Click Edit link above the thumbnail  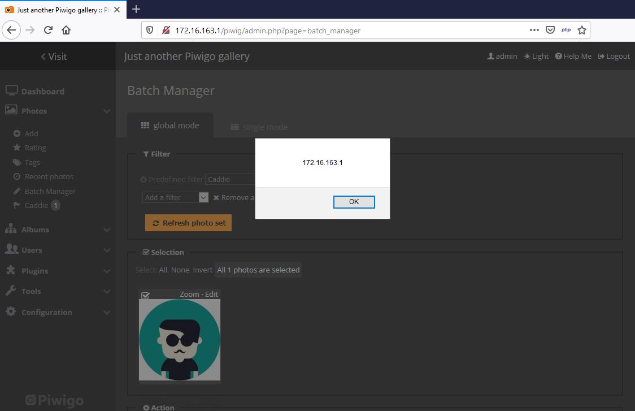pyautogui.click(x=211, y=295)
